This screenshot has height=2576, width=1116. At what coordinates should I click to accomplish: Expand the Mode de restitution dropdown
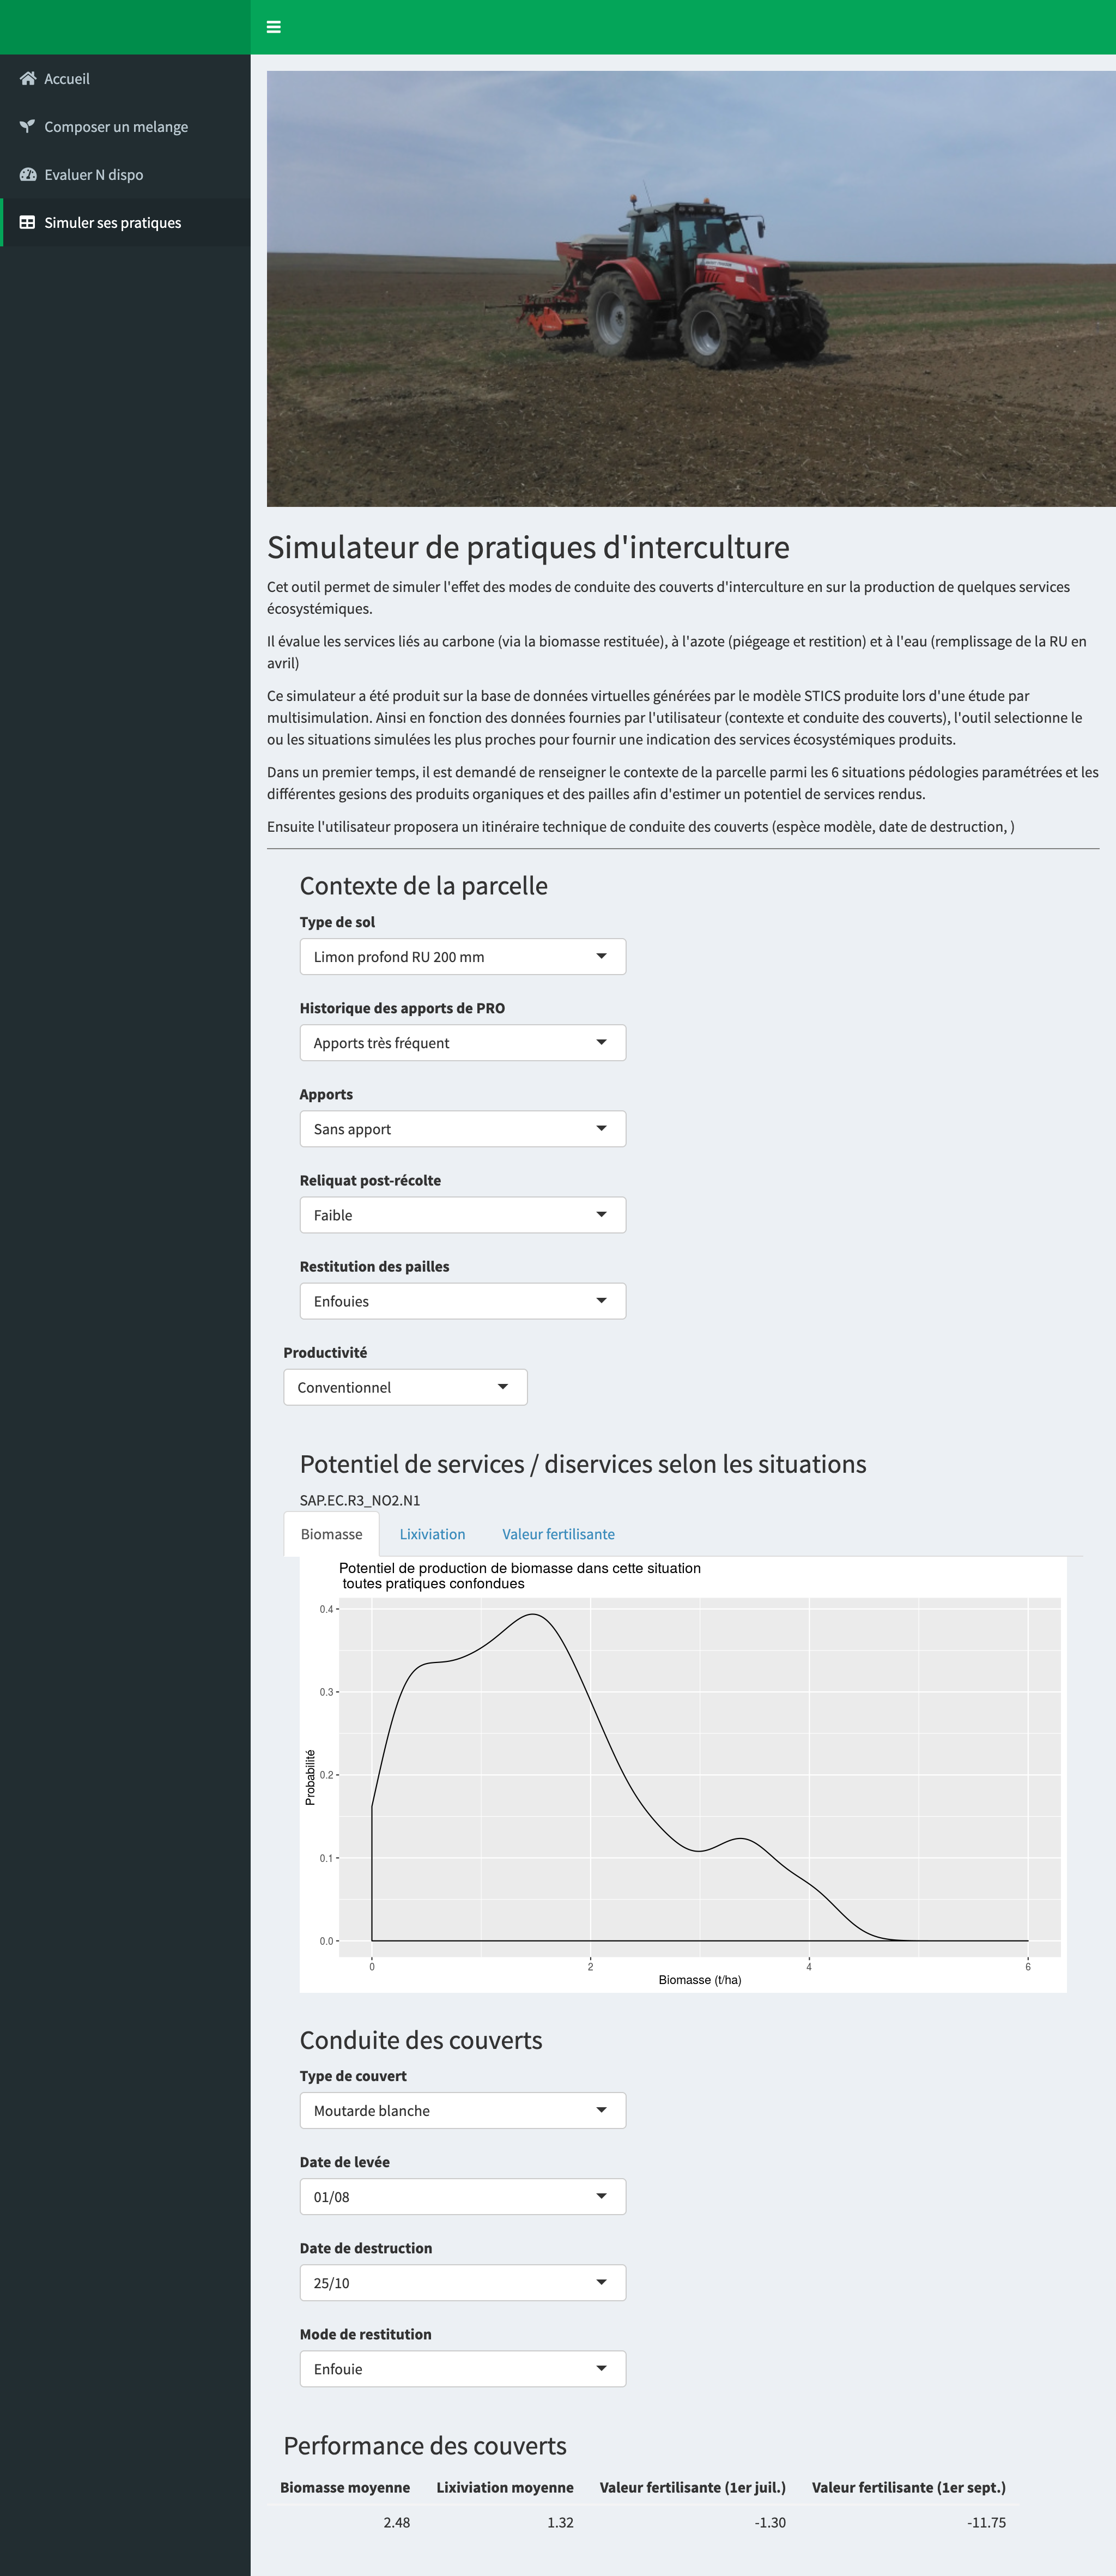[462, 2369]
